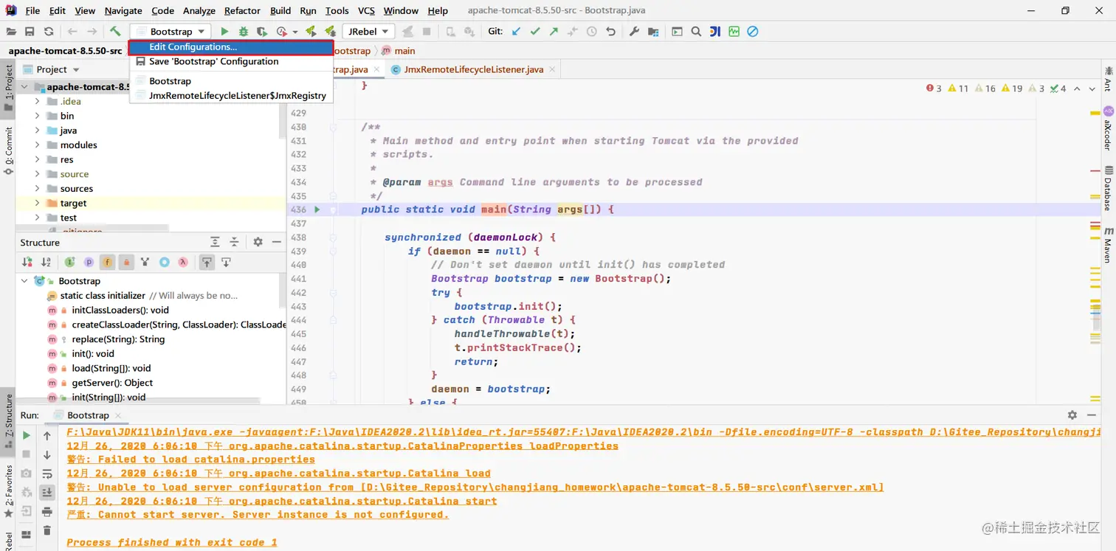
Task: Push commits with the Git green arrow
Action: pyautogui.click(x=554, y=32)
